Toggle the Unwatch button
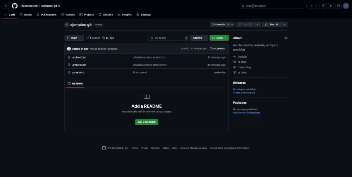Image resolution: width=352 pixels, height=177 pixels. (220, 24)
